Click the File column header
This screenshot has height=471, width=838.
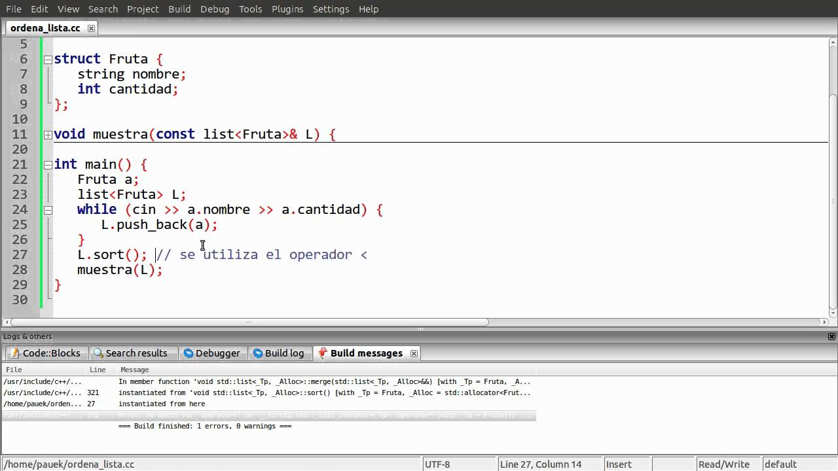point(44,370)
